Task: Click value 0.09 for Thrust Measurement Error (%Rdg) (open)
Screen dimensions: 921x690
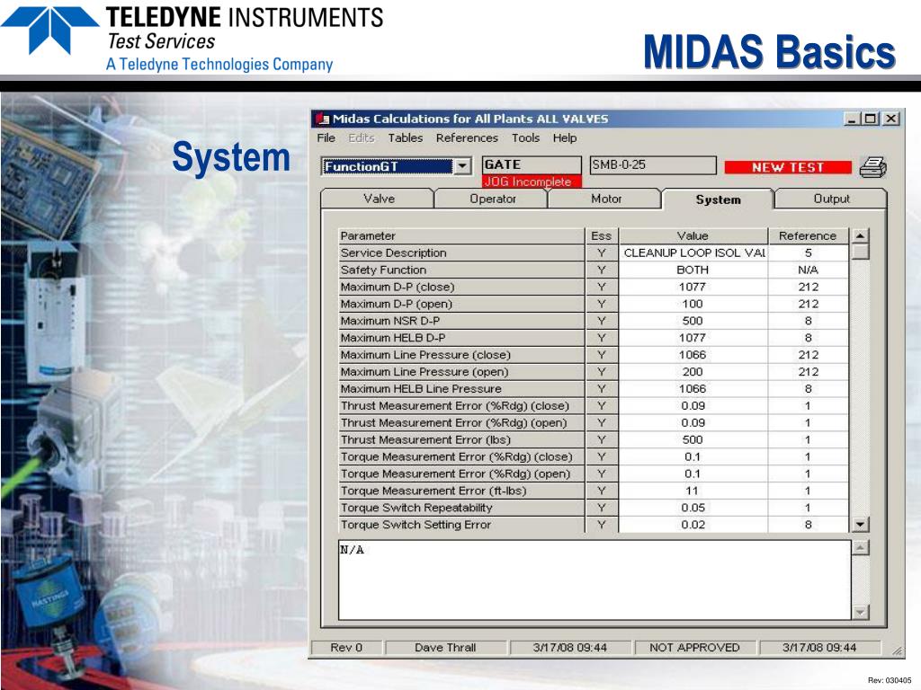Action: (693, 423)
